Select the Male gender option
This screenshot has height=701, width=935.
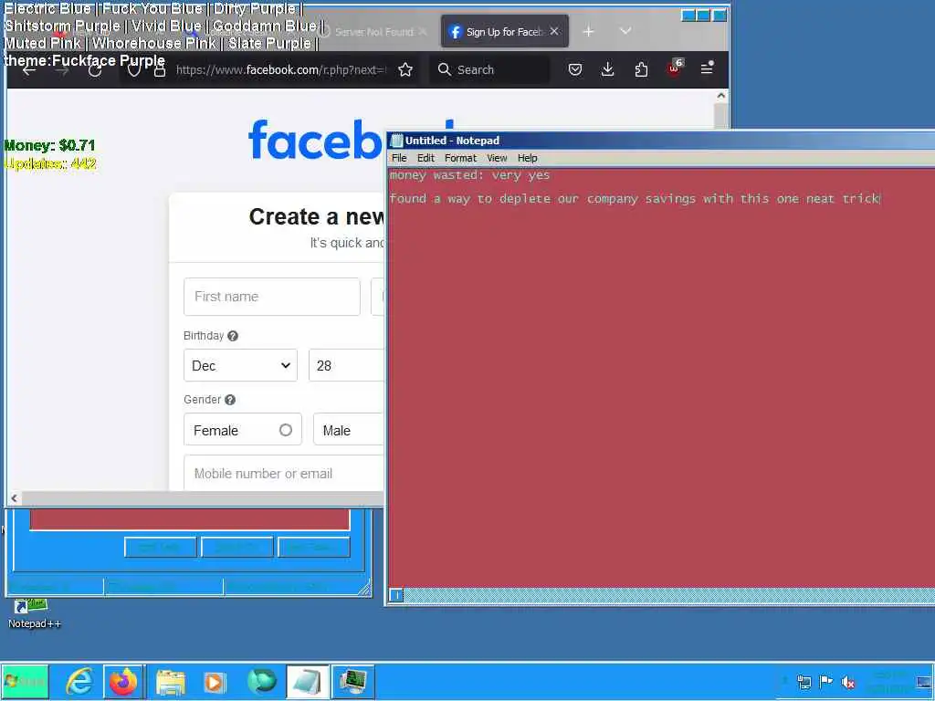pyautogui.click(x=348, y=430)
